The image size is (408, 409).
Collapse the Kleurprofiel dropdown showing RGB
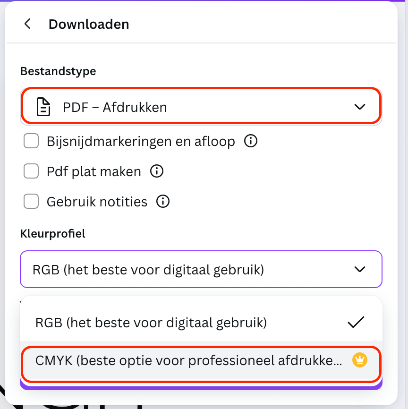[201, 269]
